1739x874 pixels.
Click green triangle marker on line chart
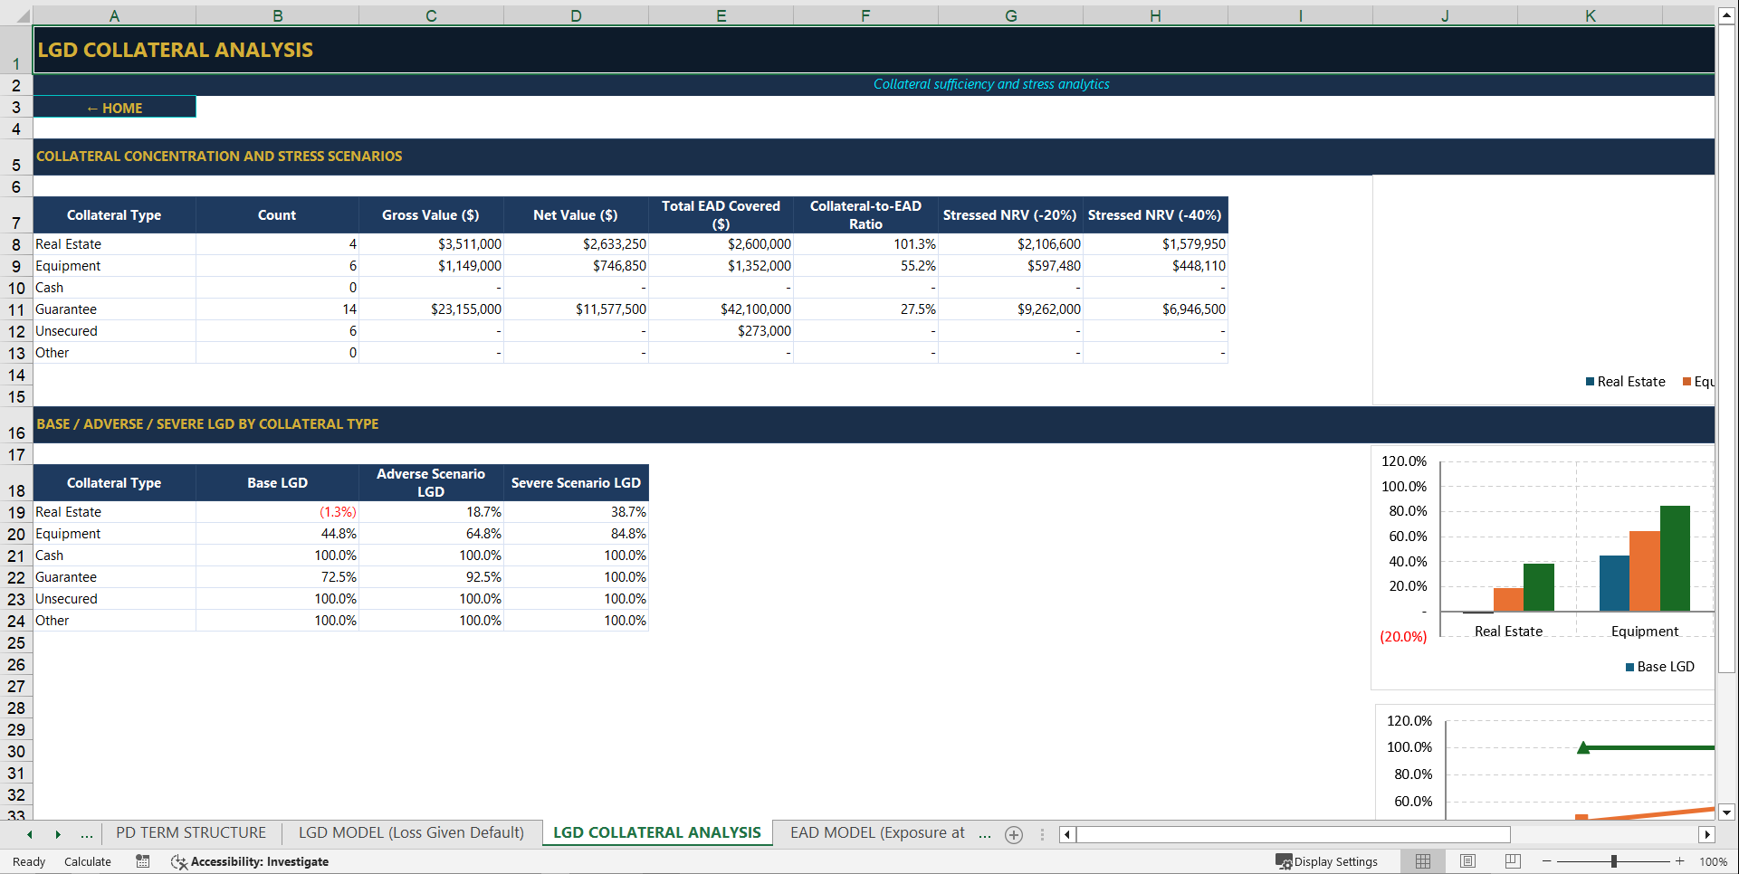pos(1583,747)
